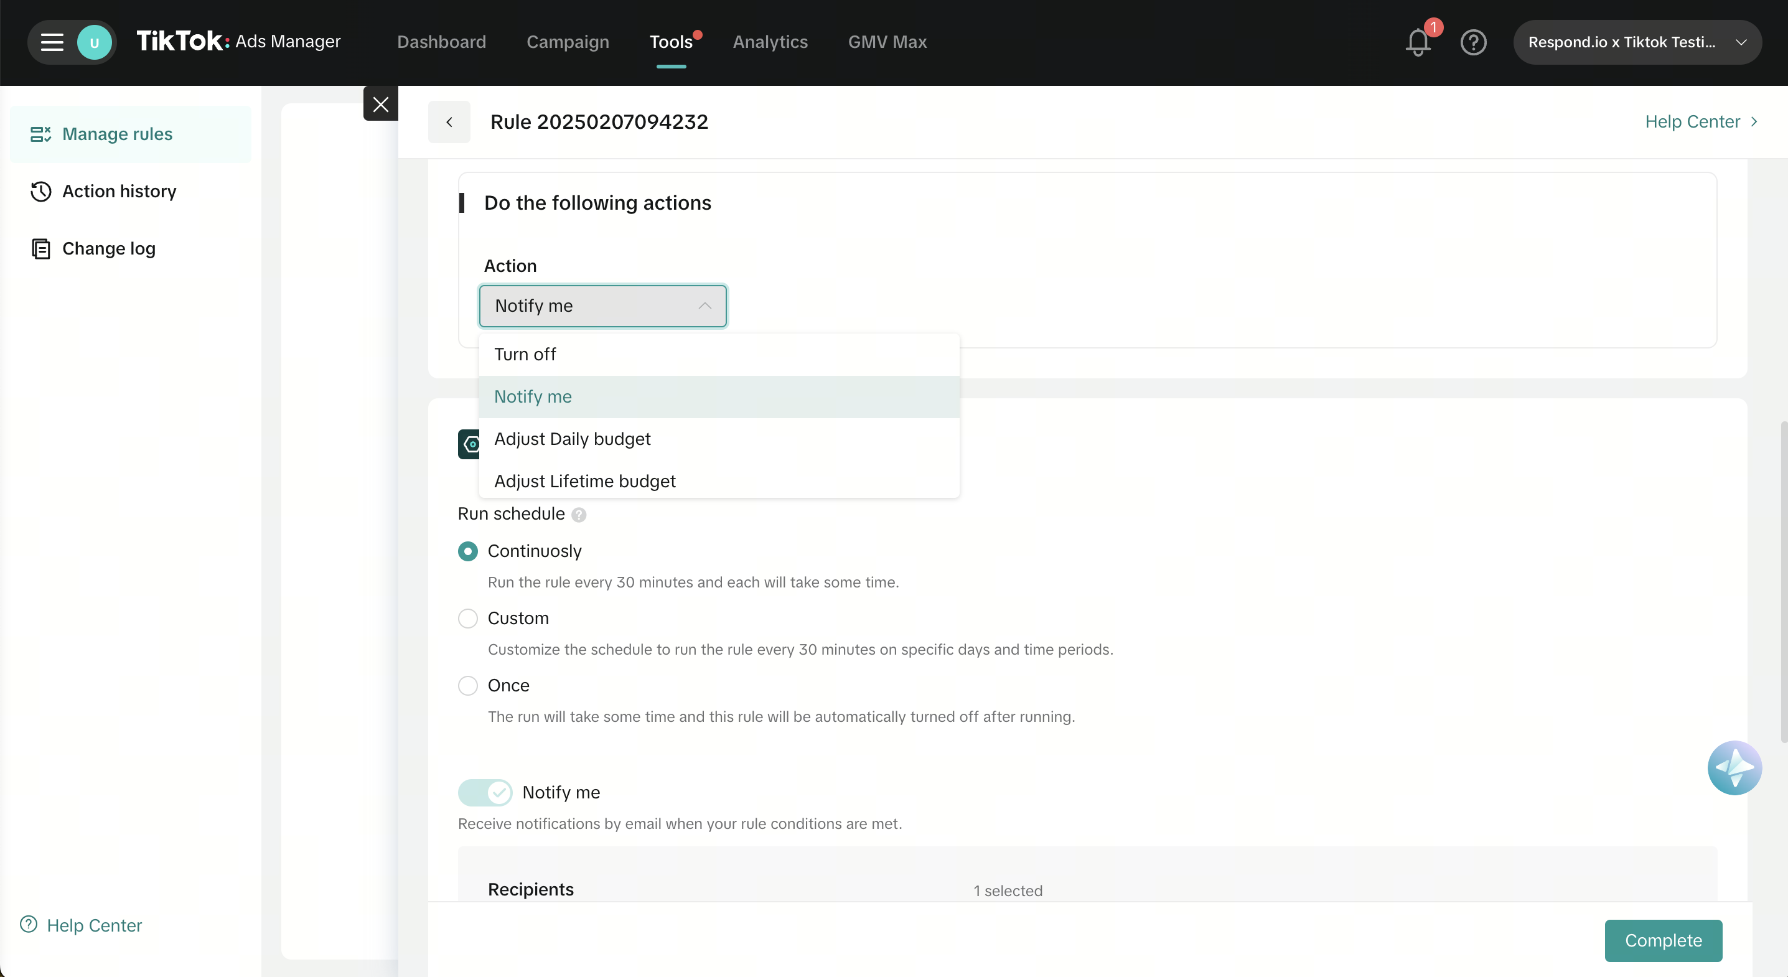The width and height of the screenshot is (1788, 977).
Task: Click the Run schedule help tooltip icon
Action: pos(579,515)
